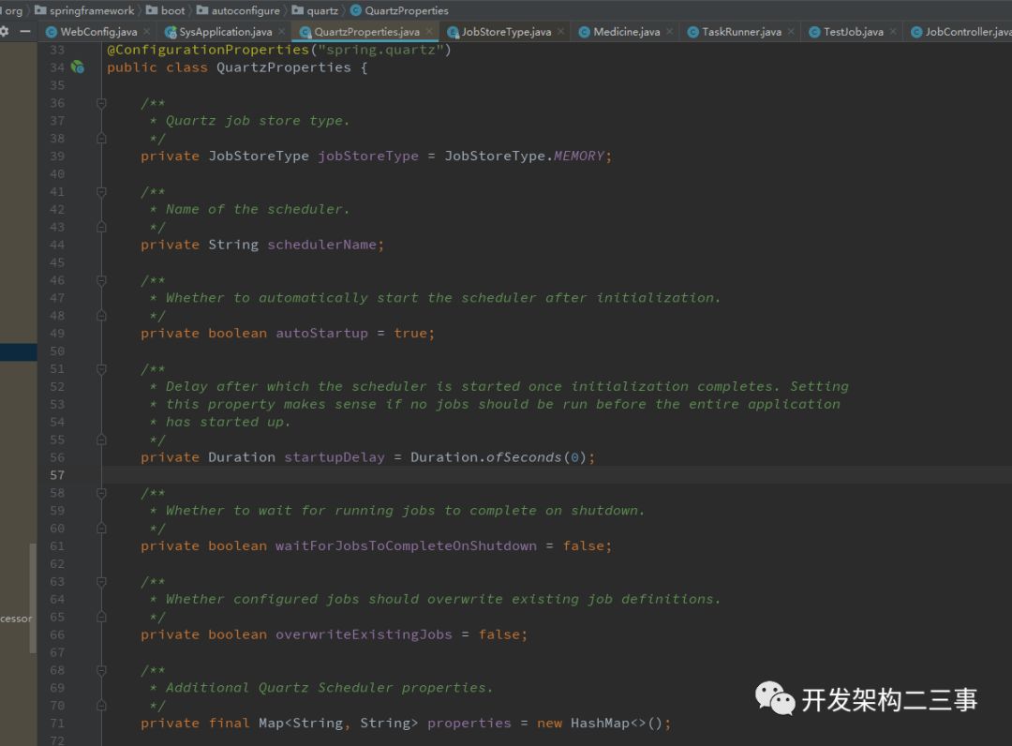Click the overwriteExistingJobs field
1012x746 pixels.
pyautogui.click(x=364, y=634)
